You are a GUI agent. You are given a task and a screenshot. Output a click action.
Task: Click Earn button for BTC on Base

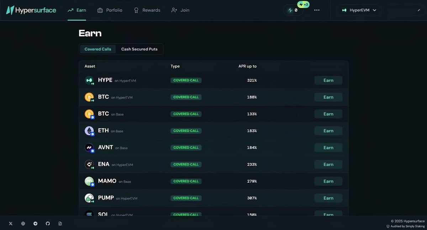[x=328, y=114]
